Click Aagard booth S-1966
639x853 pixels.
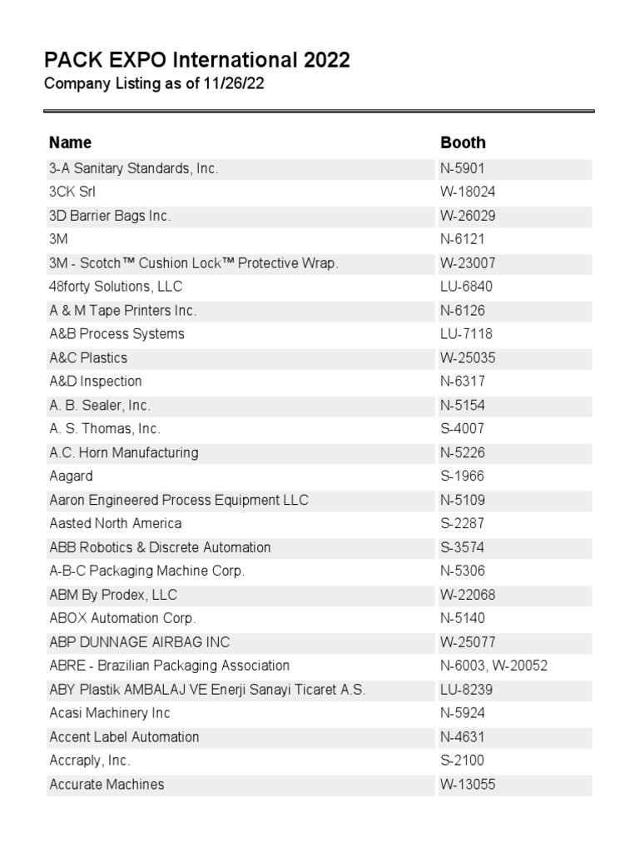tap(462, 476)
